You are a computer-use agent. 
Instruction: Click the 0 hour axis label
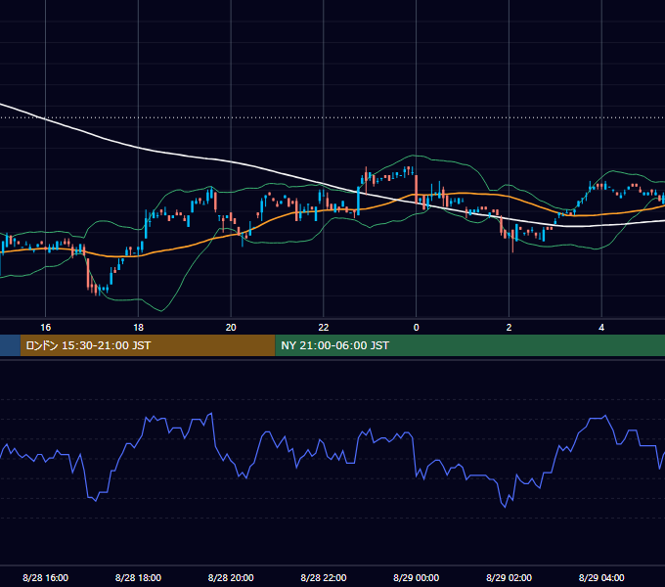click(416, 328)
